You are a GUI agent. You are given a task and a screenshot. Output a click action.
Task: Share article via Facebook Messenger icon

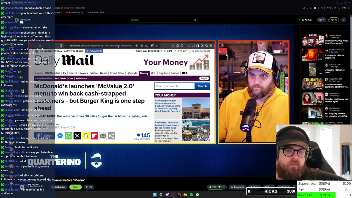[x=60, y=136]
